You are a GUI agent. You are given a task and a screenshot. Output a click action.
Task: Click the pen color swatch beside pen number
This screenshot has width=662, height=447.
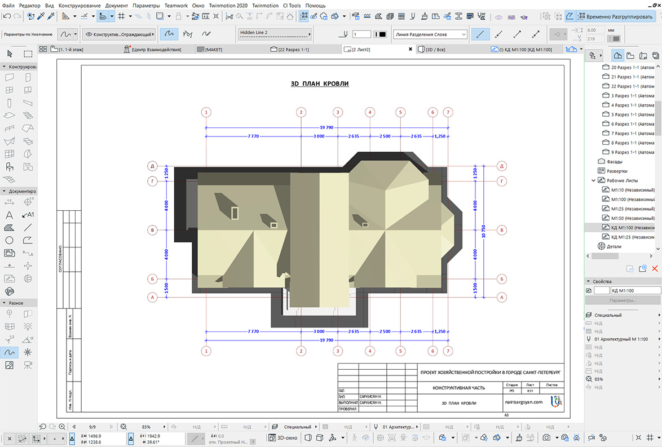click(x=381, y=34)
